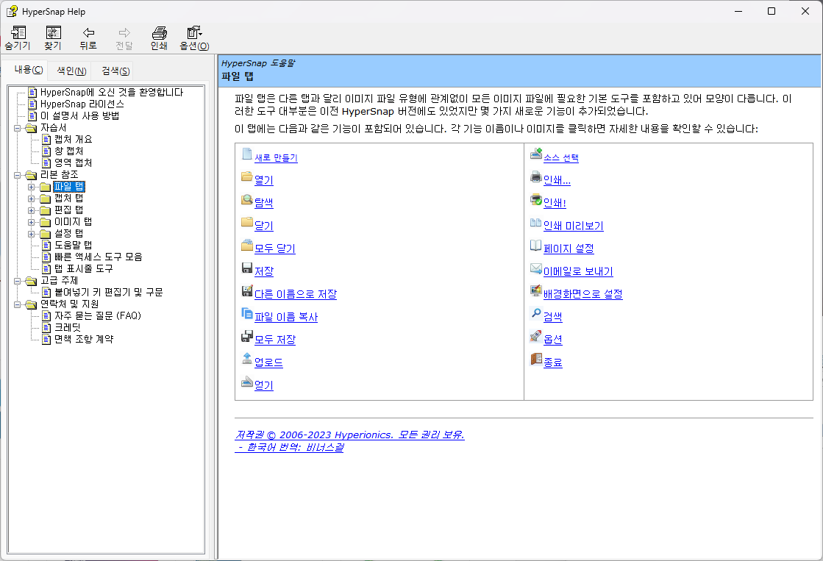Switch to the 내용(C) tab
This screenshot has height=561, width=823.
29,70
